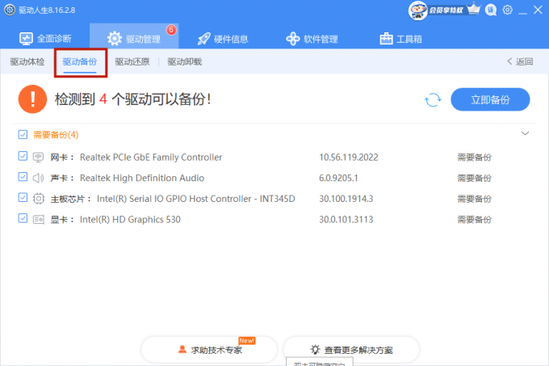Open the 会员享特权 member avatar banner
Viewport: 549px width, 366px height.
[x=436, y=11]
